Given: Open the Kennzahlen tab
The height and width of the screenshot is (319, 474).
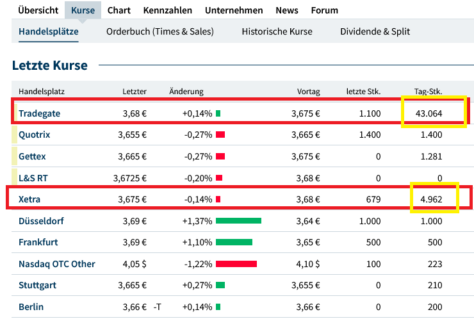Looking at the screenshot, I should tap(168, 10).
